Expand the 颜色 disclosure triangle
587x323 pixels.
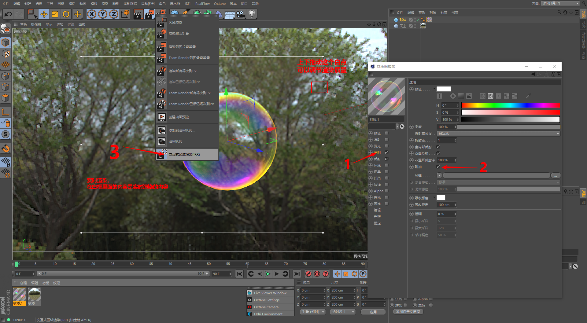(x=434, y=89)
